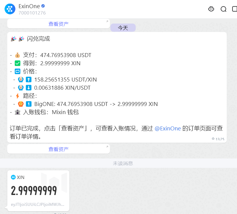Click the BigONE route line text
The height and width of the screenshot is (214, 237).
[x=96, y=104]
